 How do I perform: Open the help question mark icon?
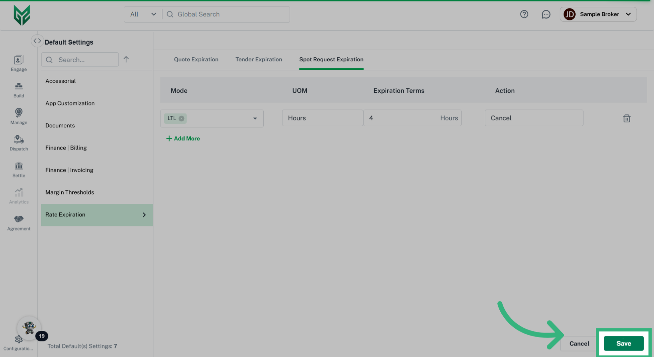(524, 14)
